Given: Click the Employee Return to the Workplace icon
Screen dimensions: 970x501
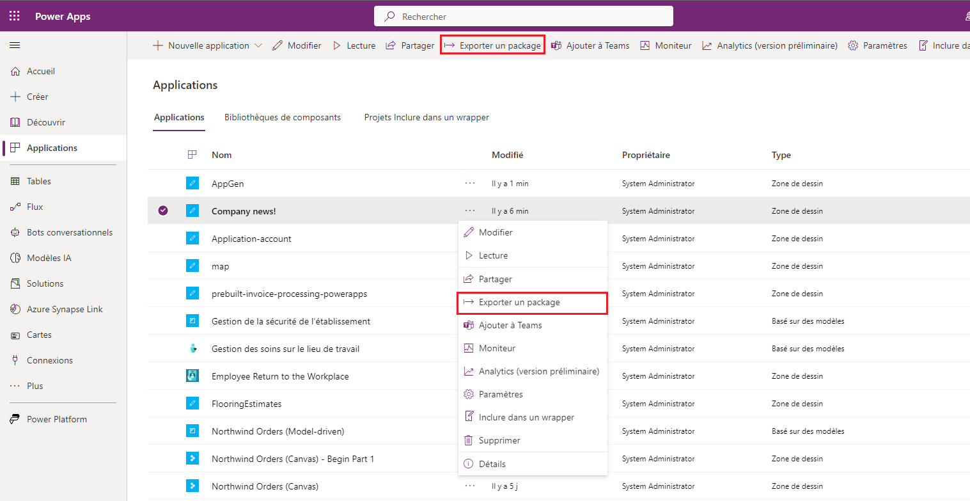Looking at the screenshot, I should pos(192,376).
